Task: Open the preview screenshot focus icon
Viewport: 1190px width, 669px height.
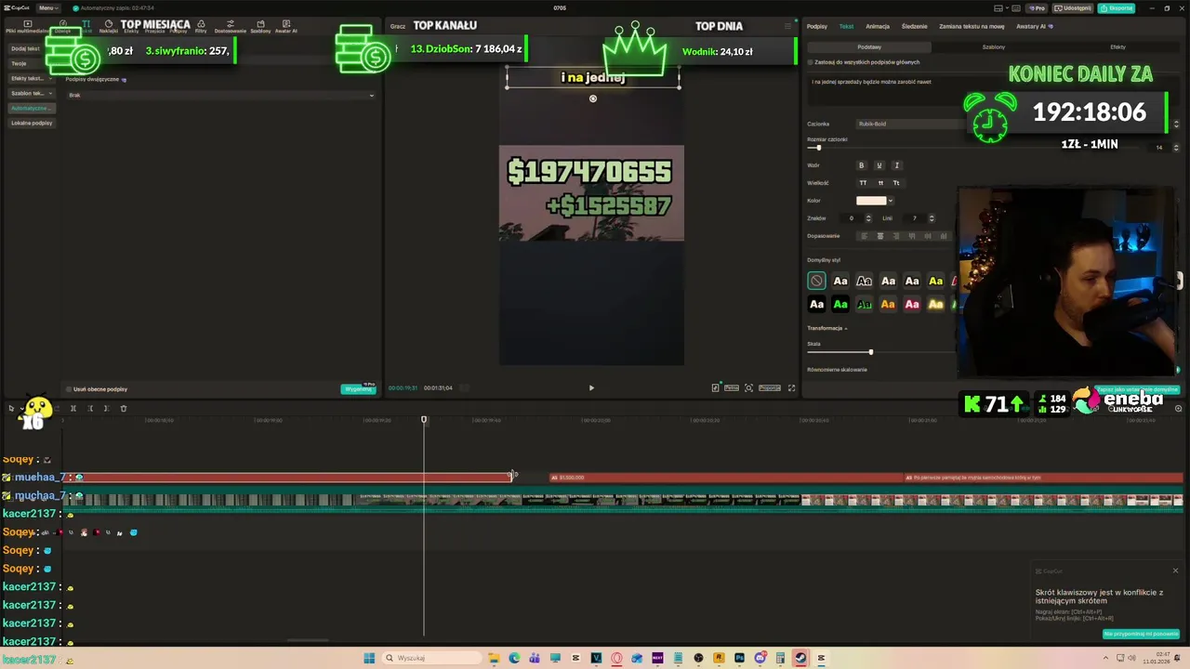Action: [x=748, y=387]
